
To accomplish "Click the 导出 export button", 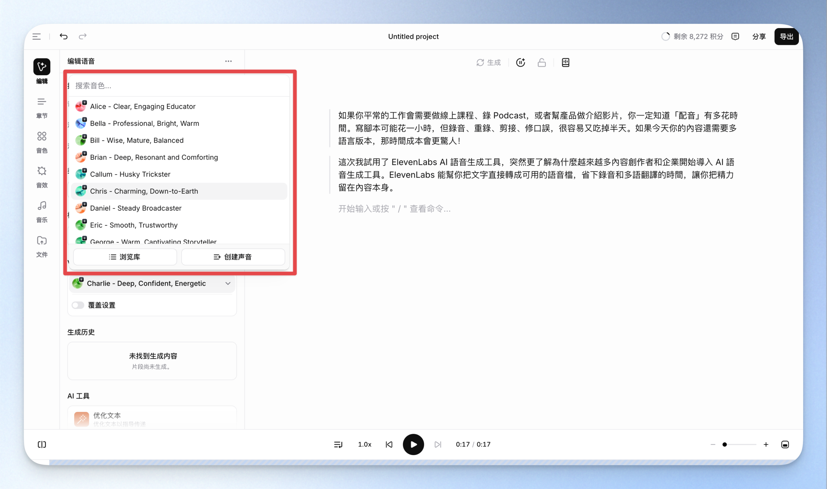I will [x=786, y=36].
